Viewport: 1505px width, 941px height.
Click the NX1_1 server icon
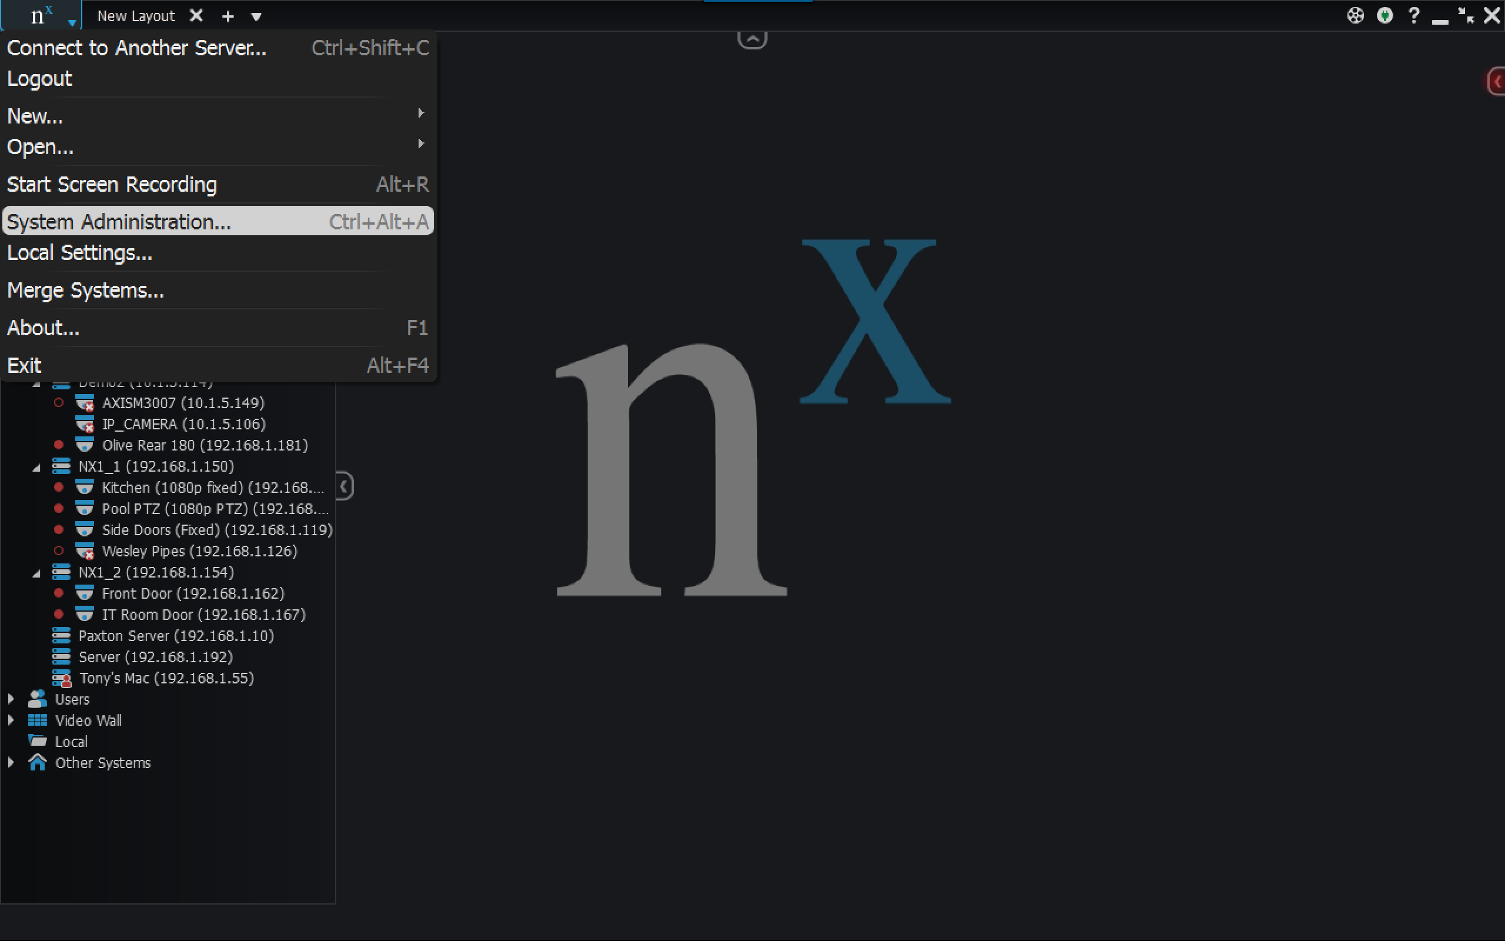(61, 466)
